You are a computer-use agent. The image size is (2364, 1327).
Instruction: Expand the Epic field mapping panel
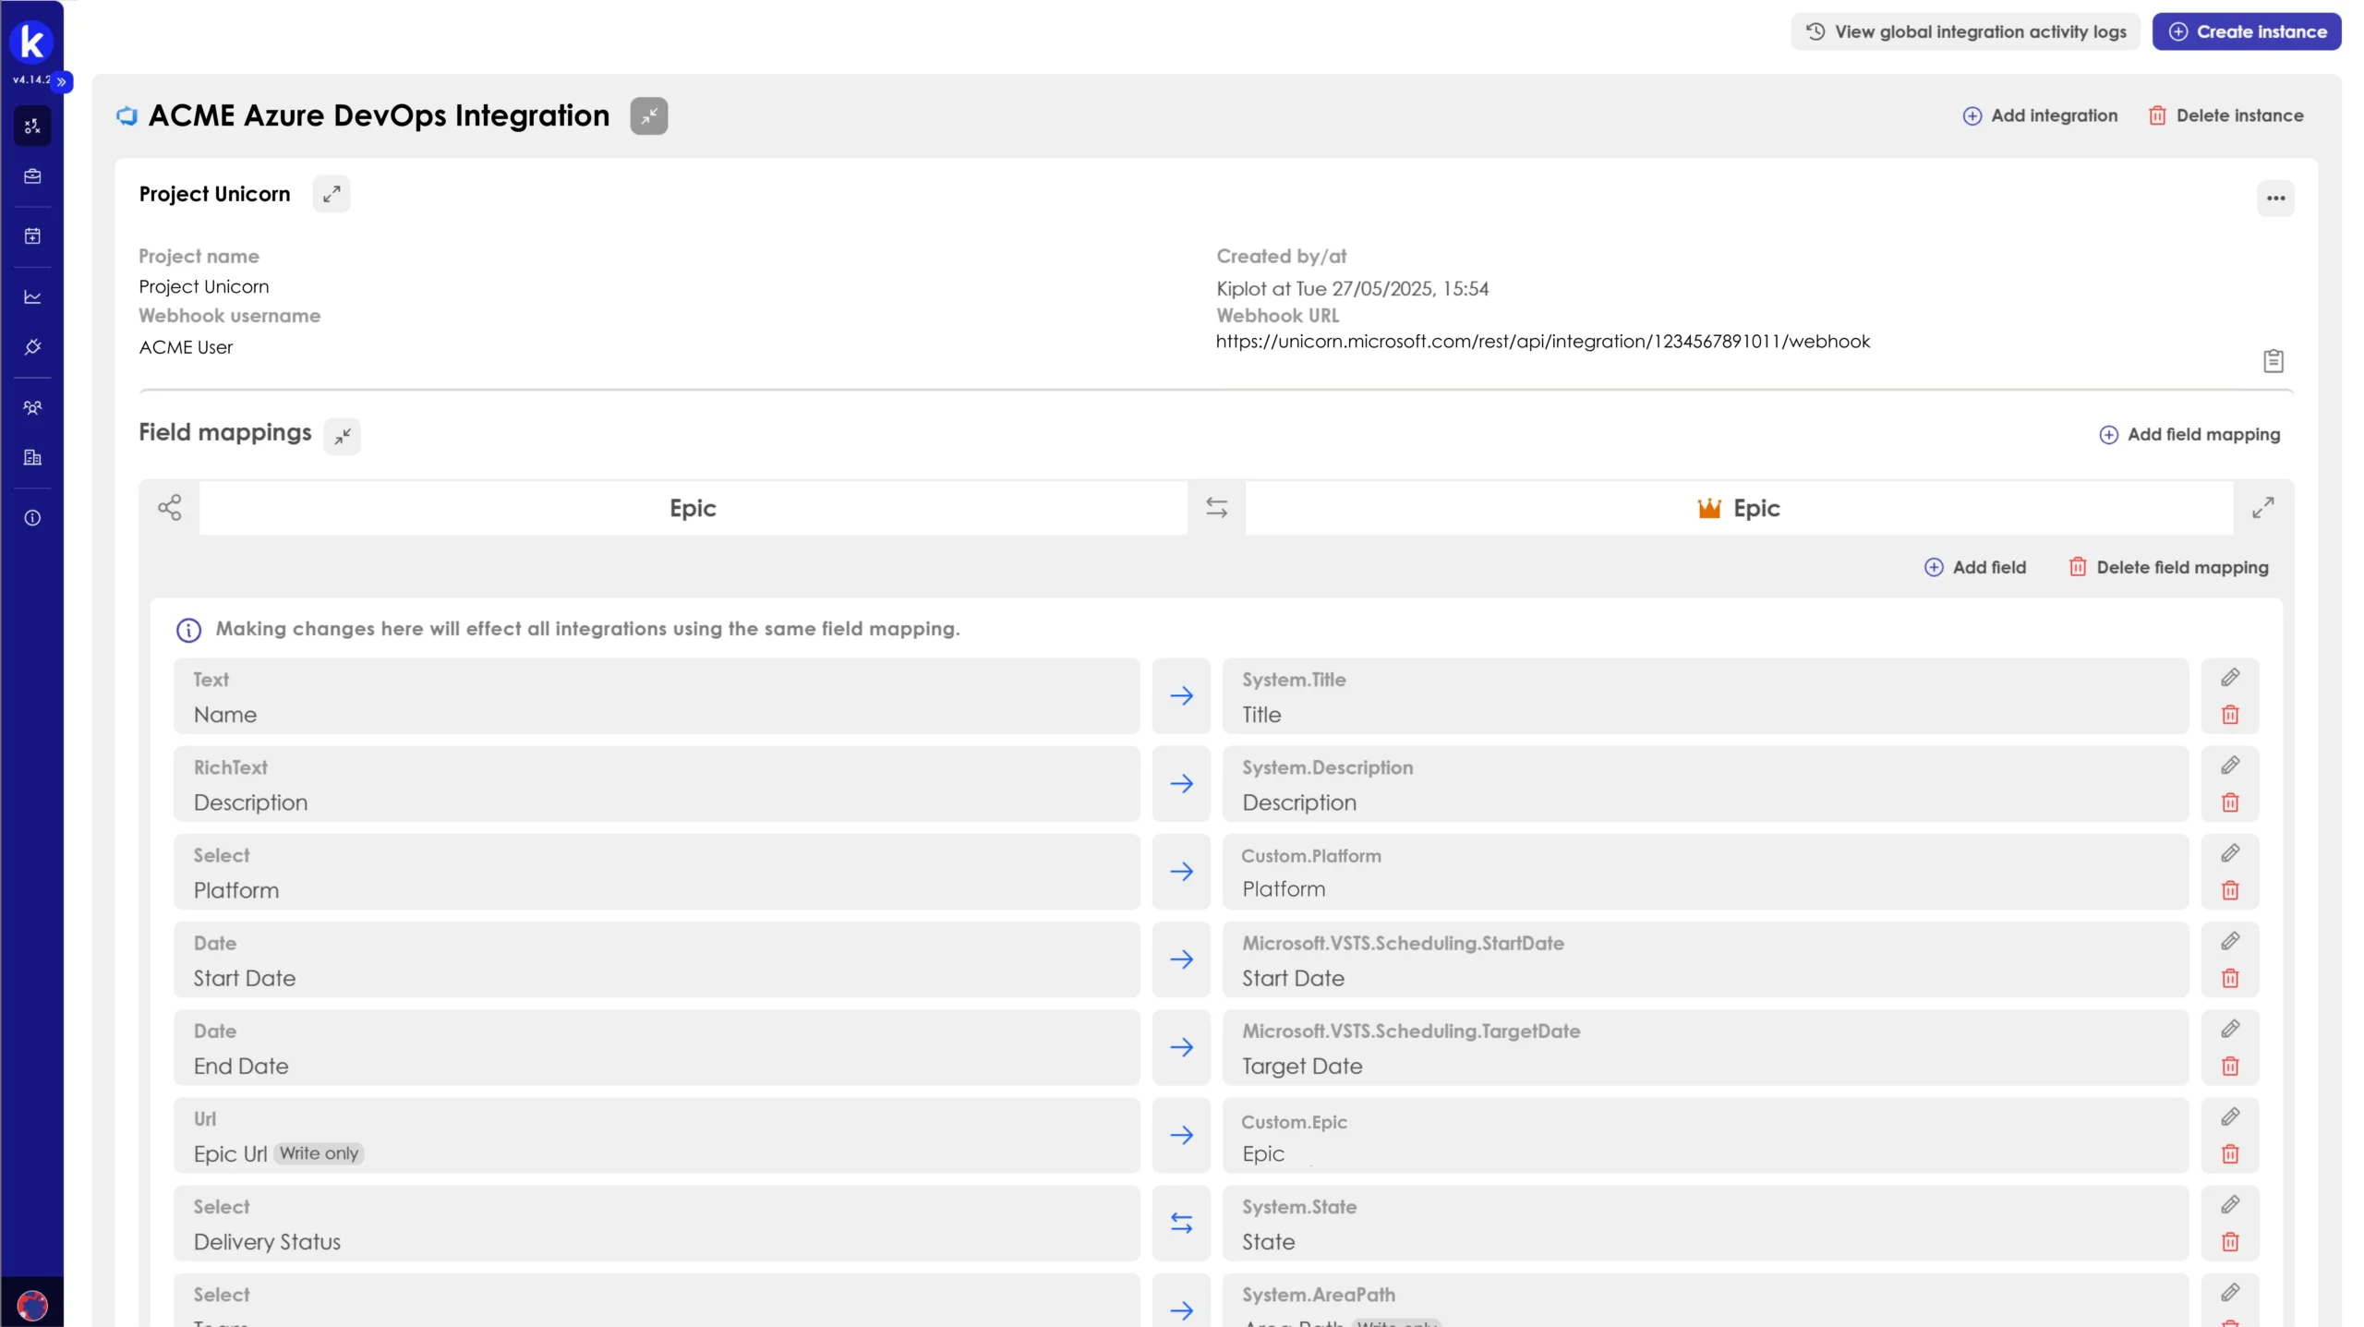(x=2262, y=507)
